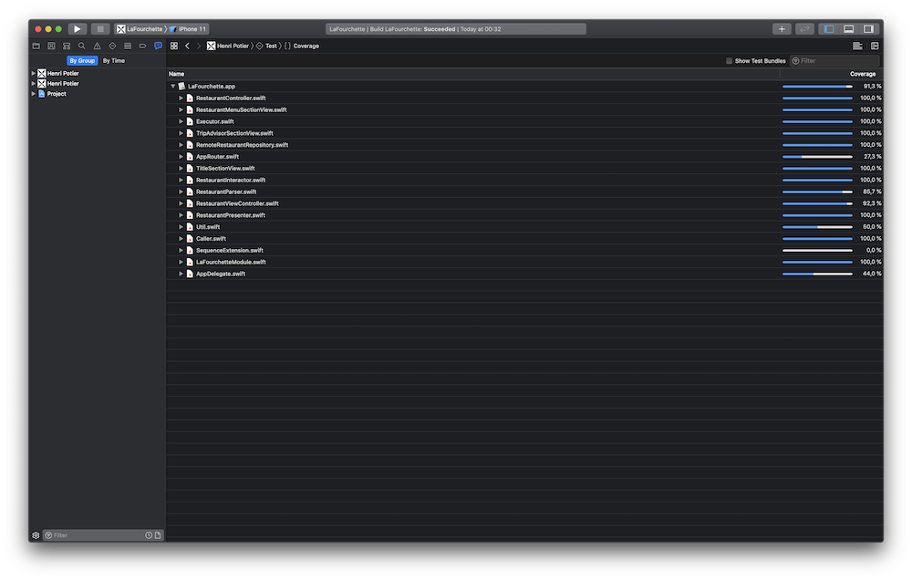Select Executor.swift file row
The image size is (912, 580).
pyautogui.click(x=524, y=121)
